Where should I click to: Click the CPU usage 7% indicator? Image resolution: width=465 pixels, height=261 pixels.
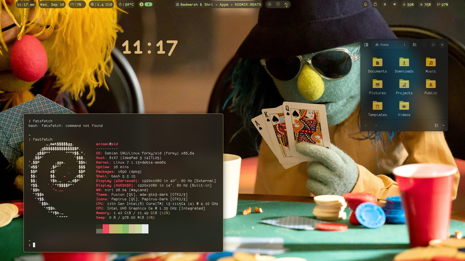(x=77, y=4)
